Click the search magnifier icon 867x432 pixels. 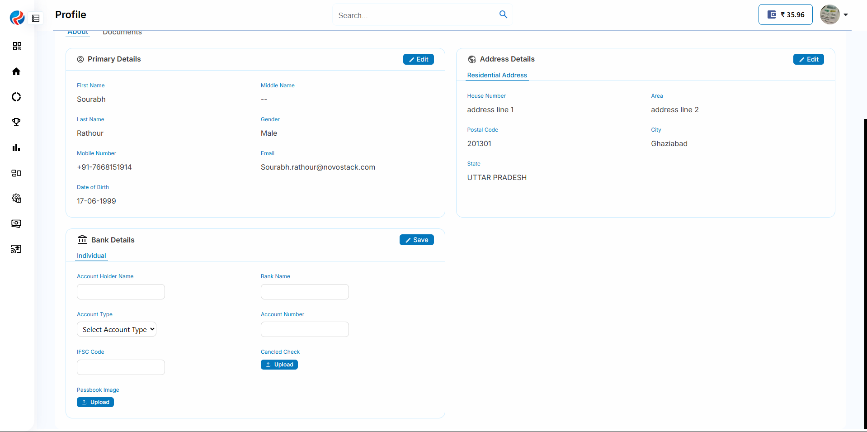coord(503,14)
